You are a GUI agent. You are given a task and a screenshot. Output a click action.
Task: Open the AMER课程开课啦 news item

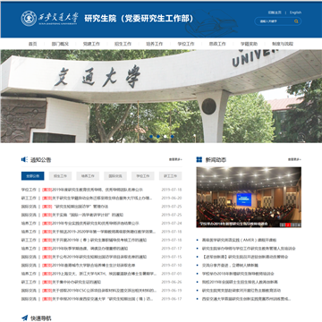(240, 240)
